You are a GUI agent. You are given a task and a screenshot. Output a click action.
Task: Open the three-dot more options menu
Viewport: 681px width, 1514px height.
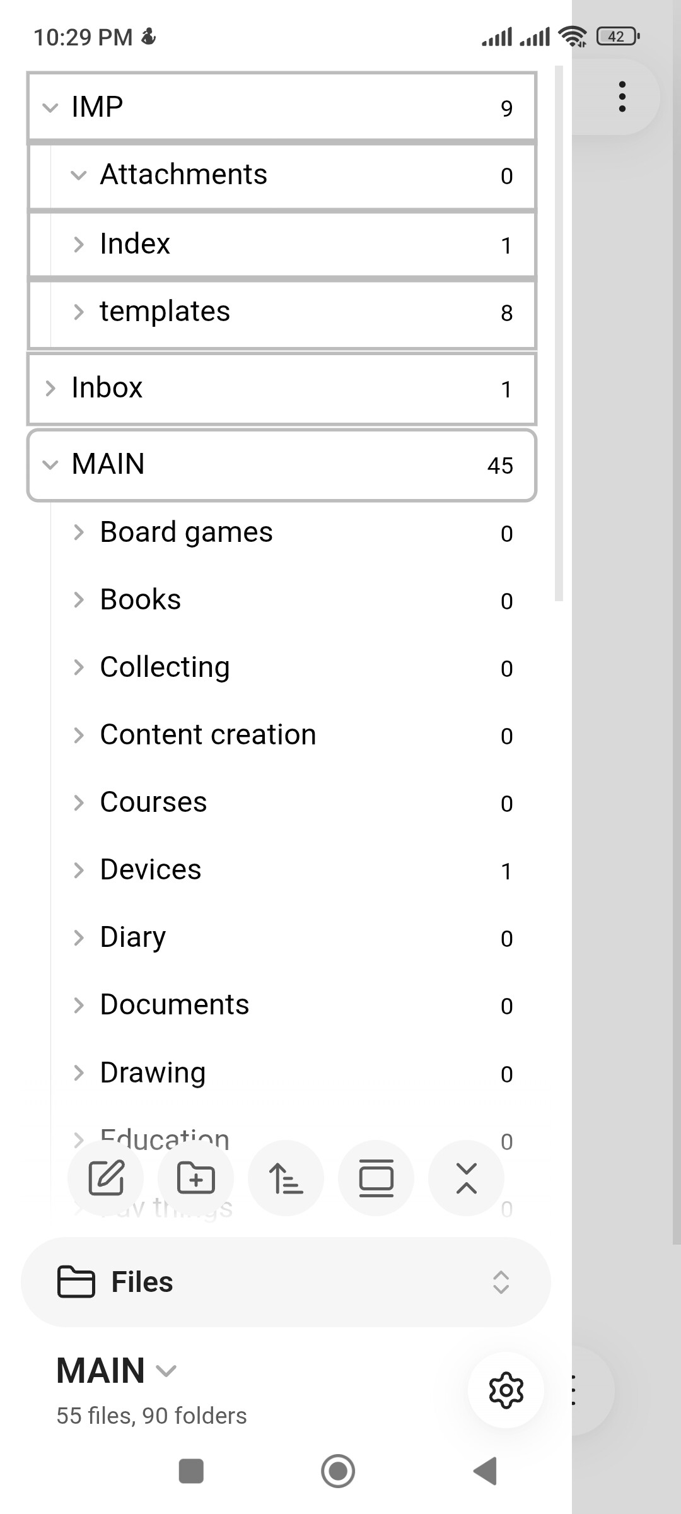[x=622, y=97]
